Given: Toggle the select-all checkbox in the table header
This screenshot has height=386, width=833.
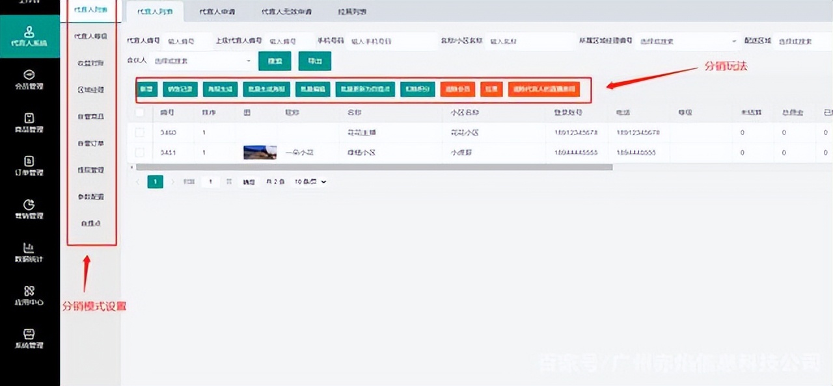Looking at the screenshot, I should point(140,112).
